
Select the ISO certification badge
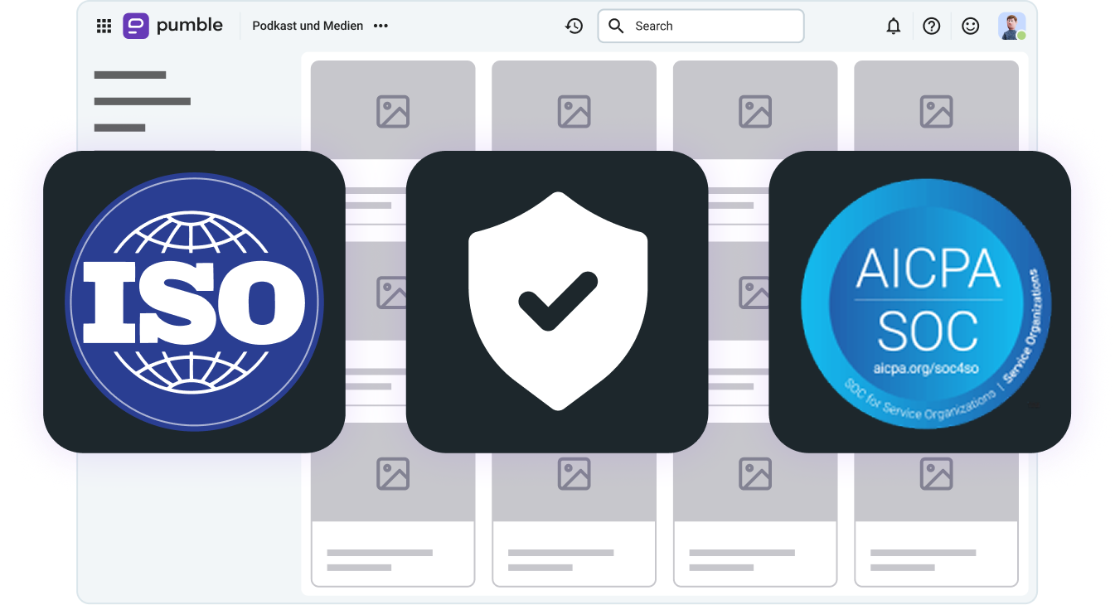coord(194,302)
